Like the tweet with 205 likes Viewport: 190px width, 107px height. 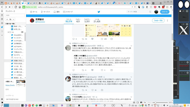tap(102, 39)
